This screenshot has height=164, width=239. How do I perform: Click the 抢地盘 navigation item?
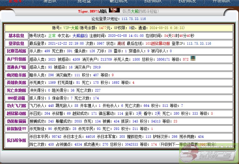pos(84,1)
